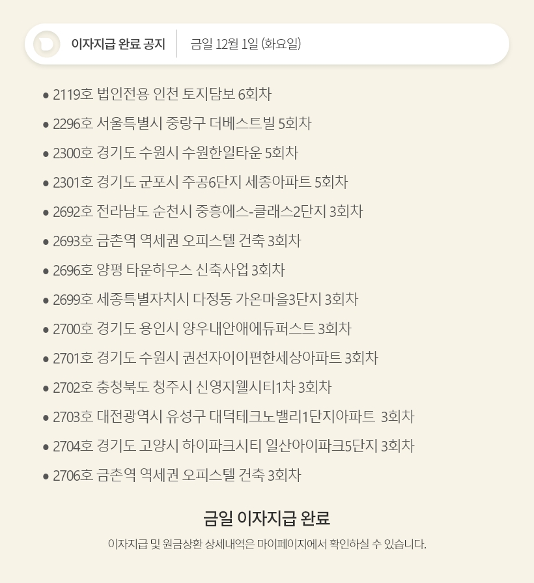
Task: Open 2693호 금촌역 역세권 오피스텔 건축
Action: pos(176,241)
